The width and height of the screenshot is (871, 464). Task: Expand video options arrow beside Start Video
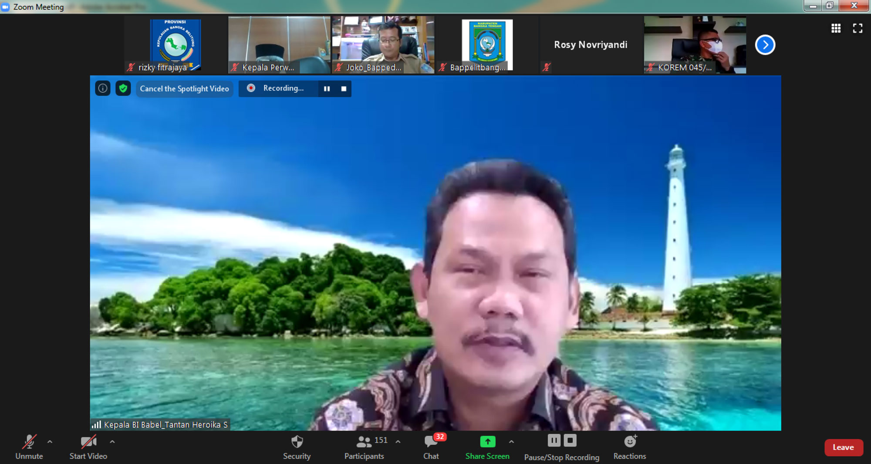112,442
